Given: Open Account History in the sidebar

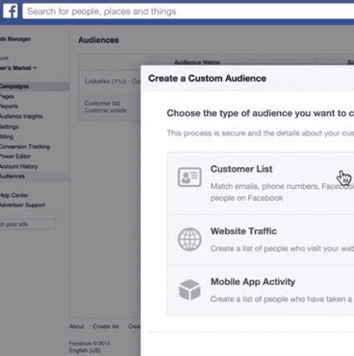Looking at the screenshot, I should 19,166.
